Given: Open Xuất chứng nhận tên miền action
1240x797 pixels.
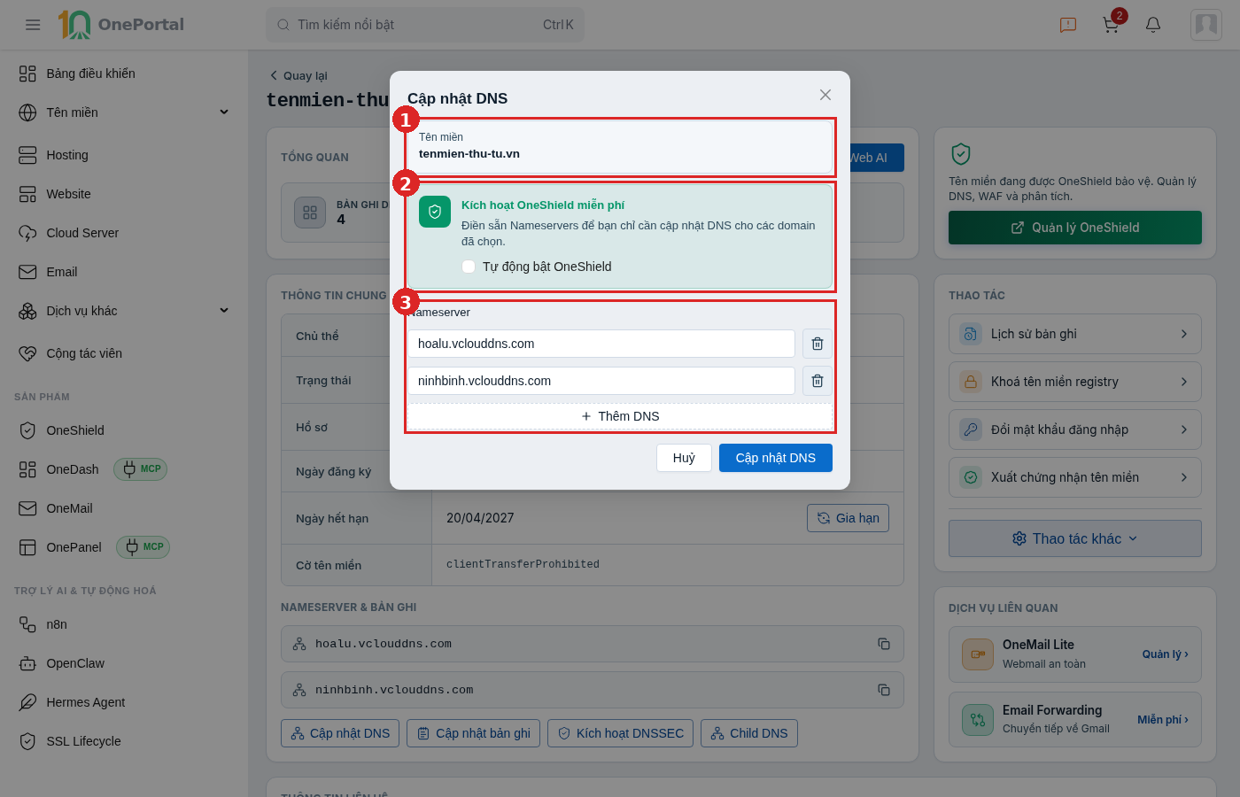Looking at the screenshot, I should pyautogui.click(x=1075, y=477).
